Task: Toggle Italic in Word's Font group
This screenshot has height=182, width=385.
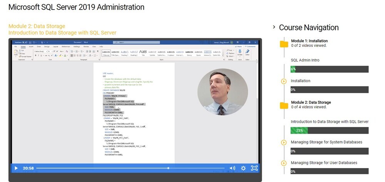Action: [38, 55]
